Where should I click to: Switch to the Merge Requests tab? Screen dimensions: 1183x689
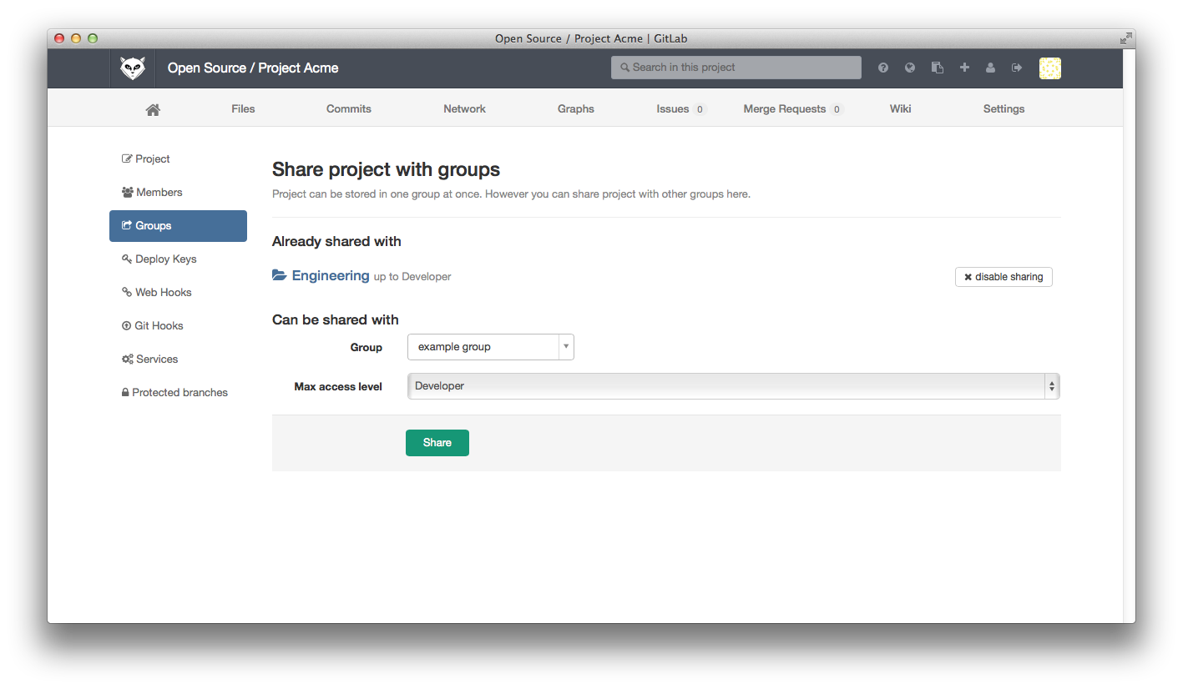pyautogui.click(x=785, y=108)
